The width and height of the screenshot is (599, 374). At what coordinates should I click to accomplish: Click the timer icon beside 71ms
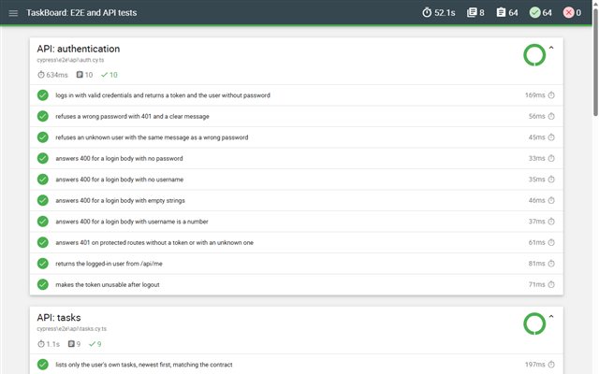551,284
